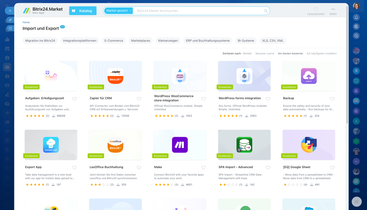Favorite LexOffice Buchhaltung app

pos(139,168)
